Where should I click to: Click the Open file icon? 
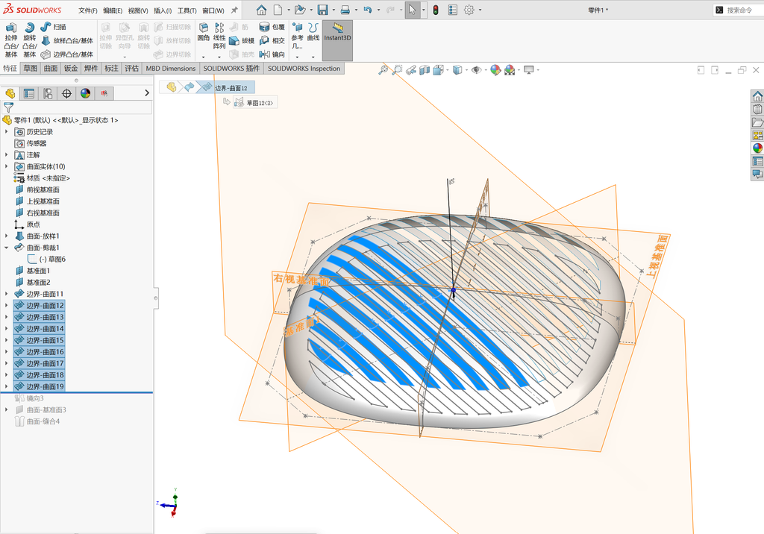click(x=300, y=10)
